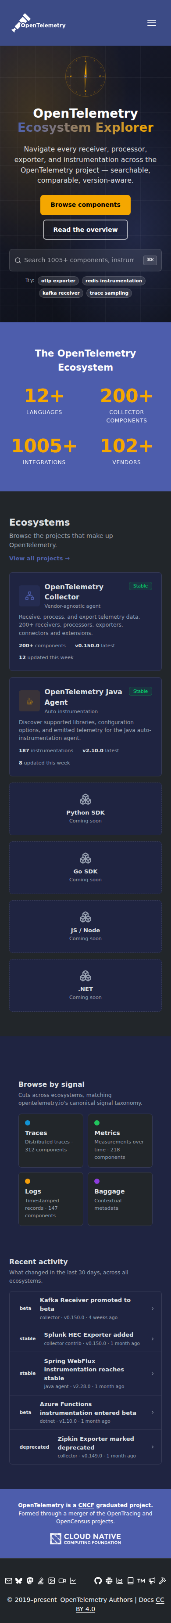Click the footer video camera icon
171x1623 pixels.
click(x=62, y=1581)
